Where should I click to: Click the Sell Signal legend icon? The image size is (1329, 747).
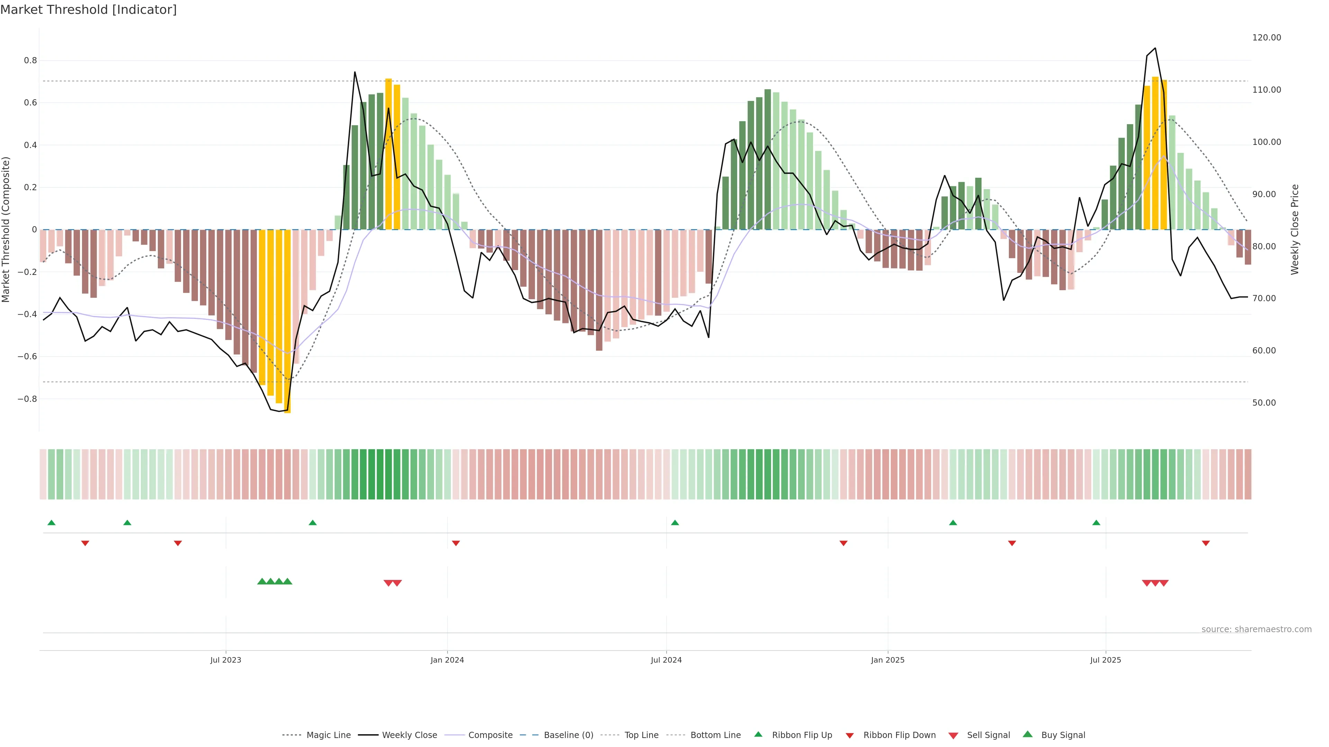(x=953, y=736)
